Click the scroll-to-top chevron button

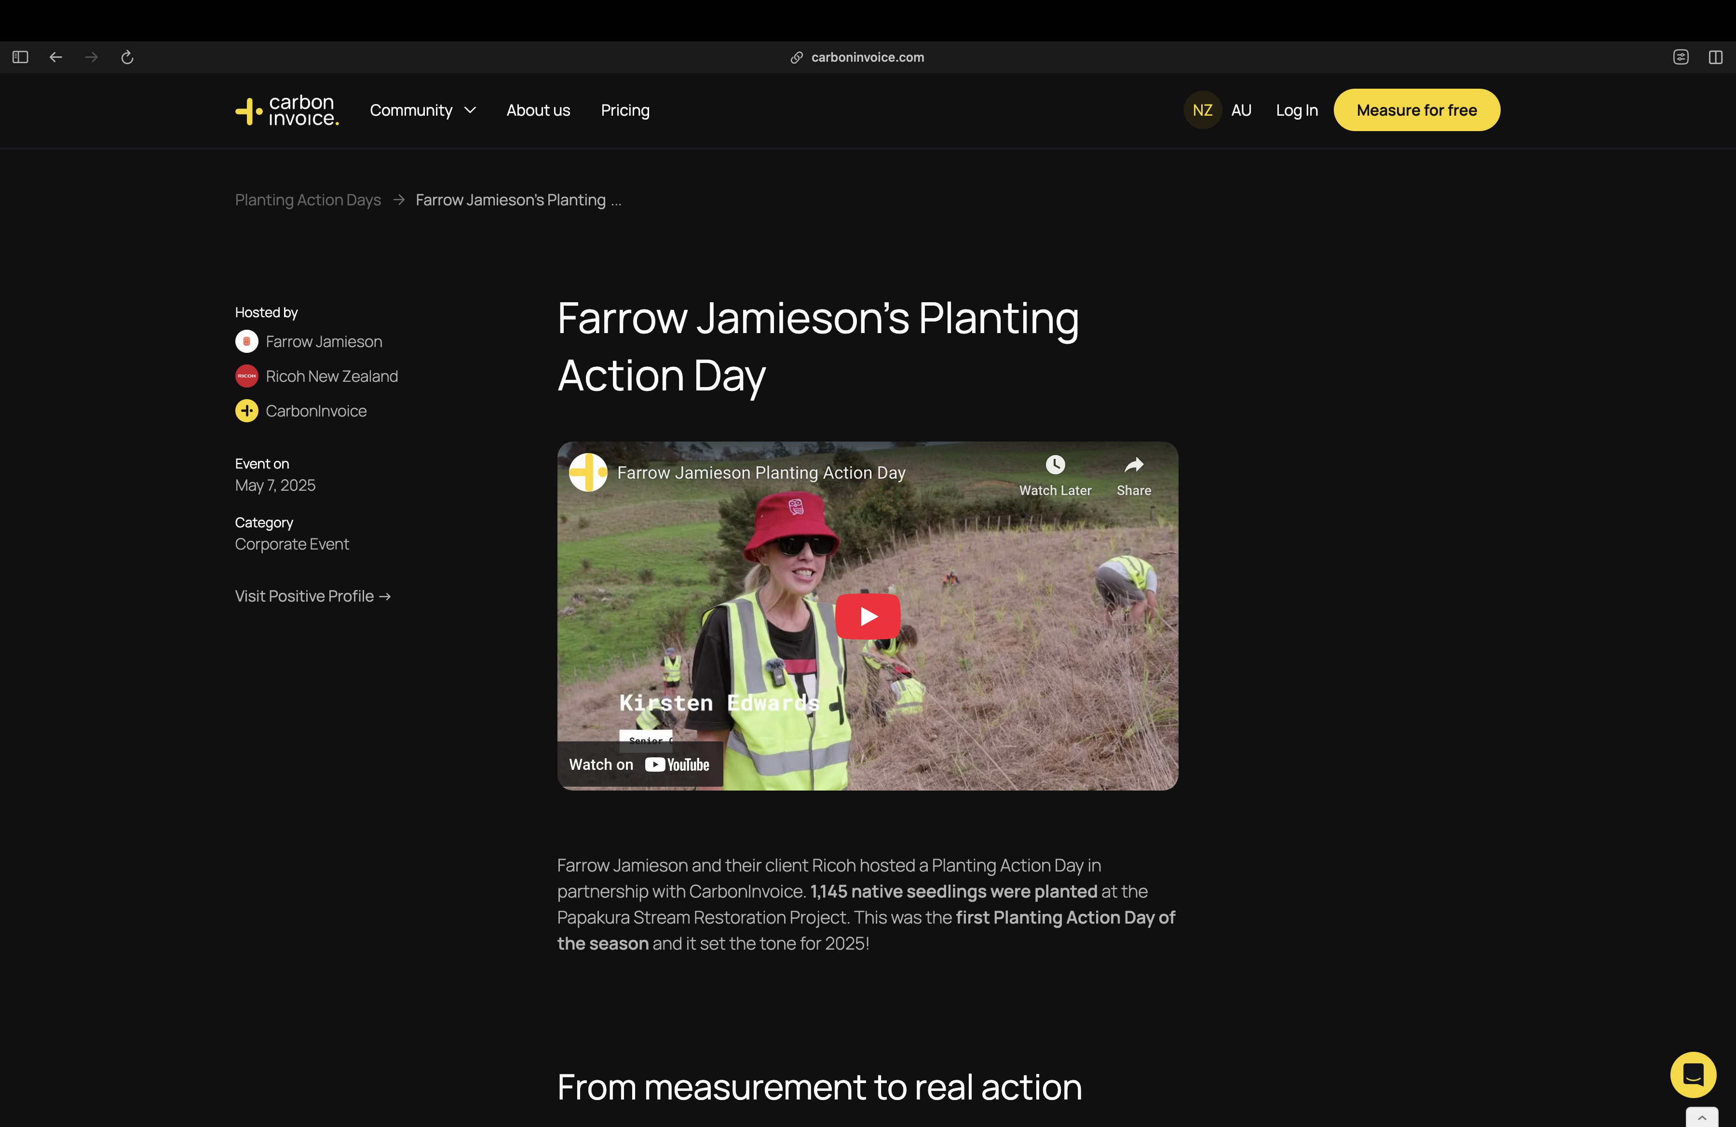tap(1702, 1117)
